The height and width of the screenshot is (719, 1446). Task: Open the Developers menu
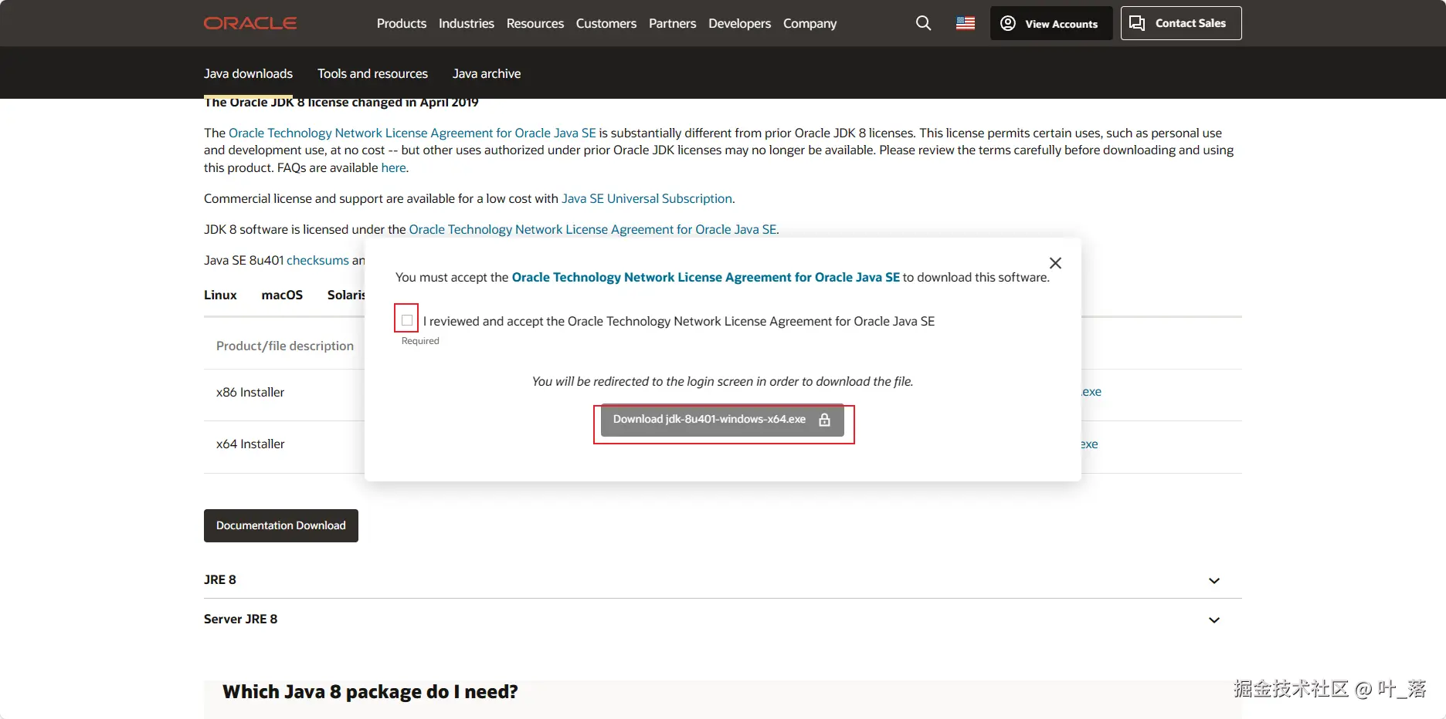coord(740,23)
